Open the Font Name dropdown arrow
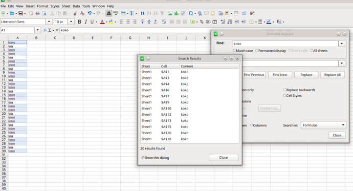 click(x=49, y=22)
